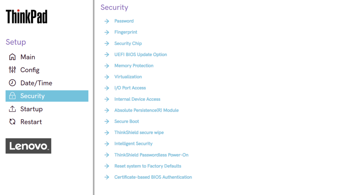
Task: Click the Lenovo logo badge
Action: [28, 146]
